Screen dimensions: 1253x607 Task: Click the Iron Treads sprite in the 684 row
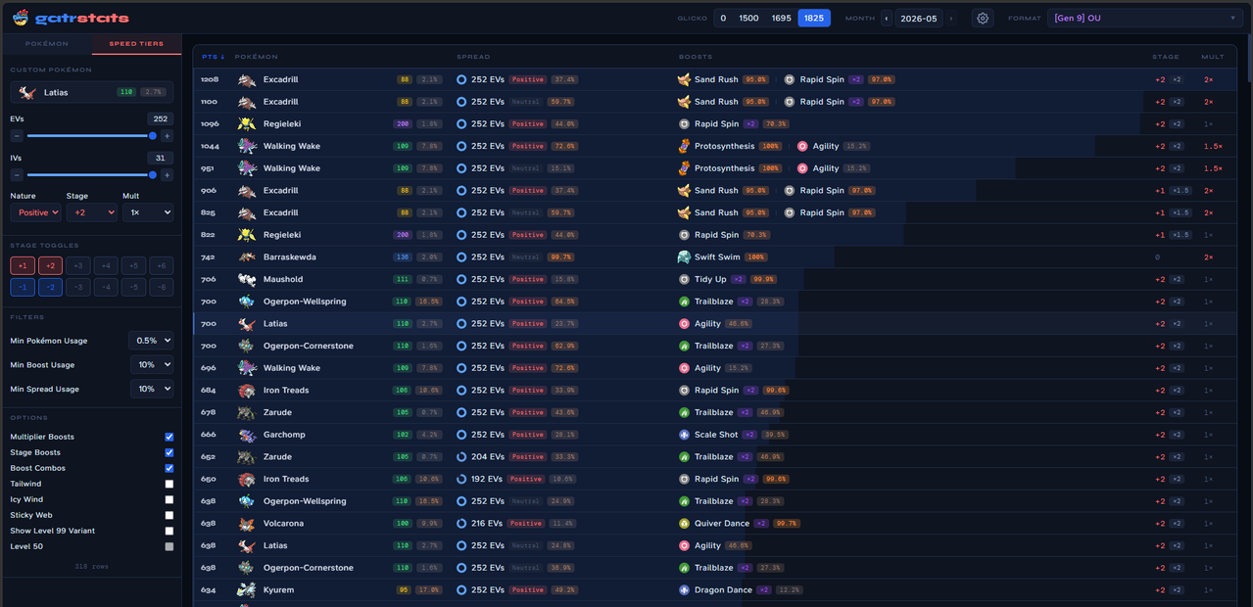(x=246, y=391)
